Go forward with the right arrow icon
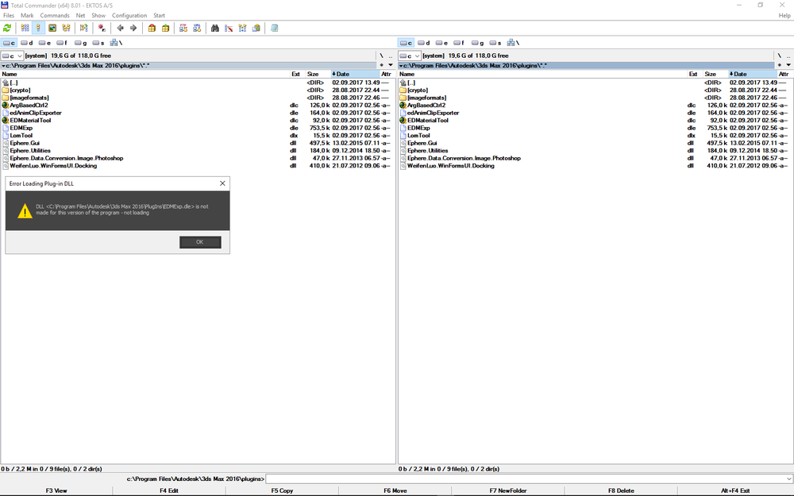Screen dimensions: 794x496 click(133, 29)
